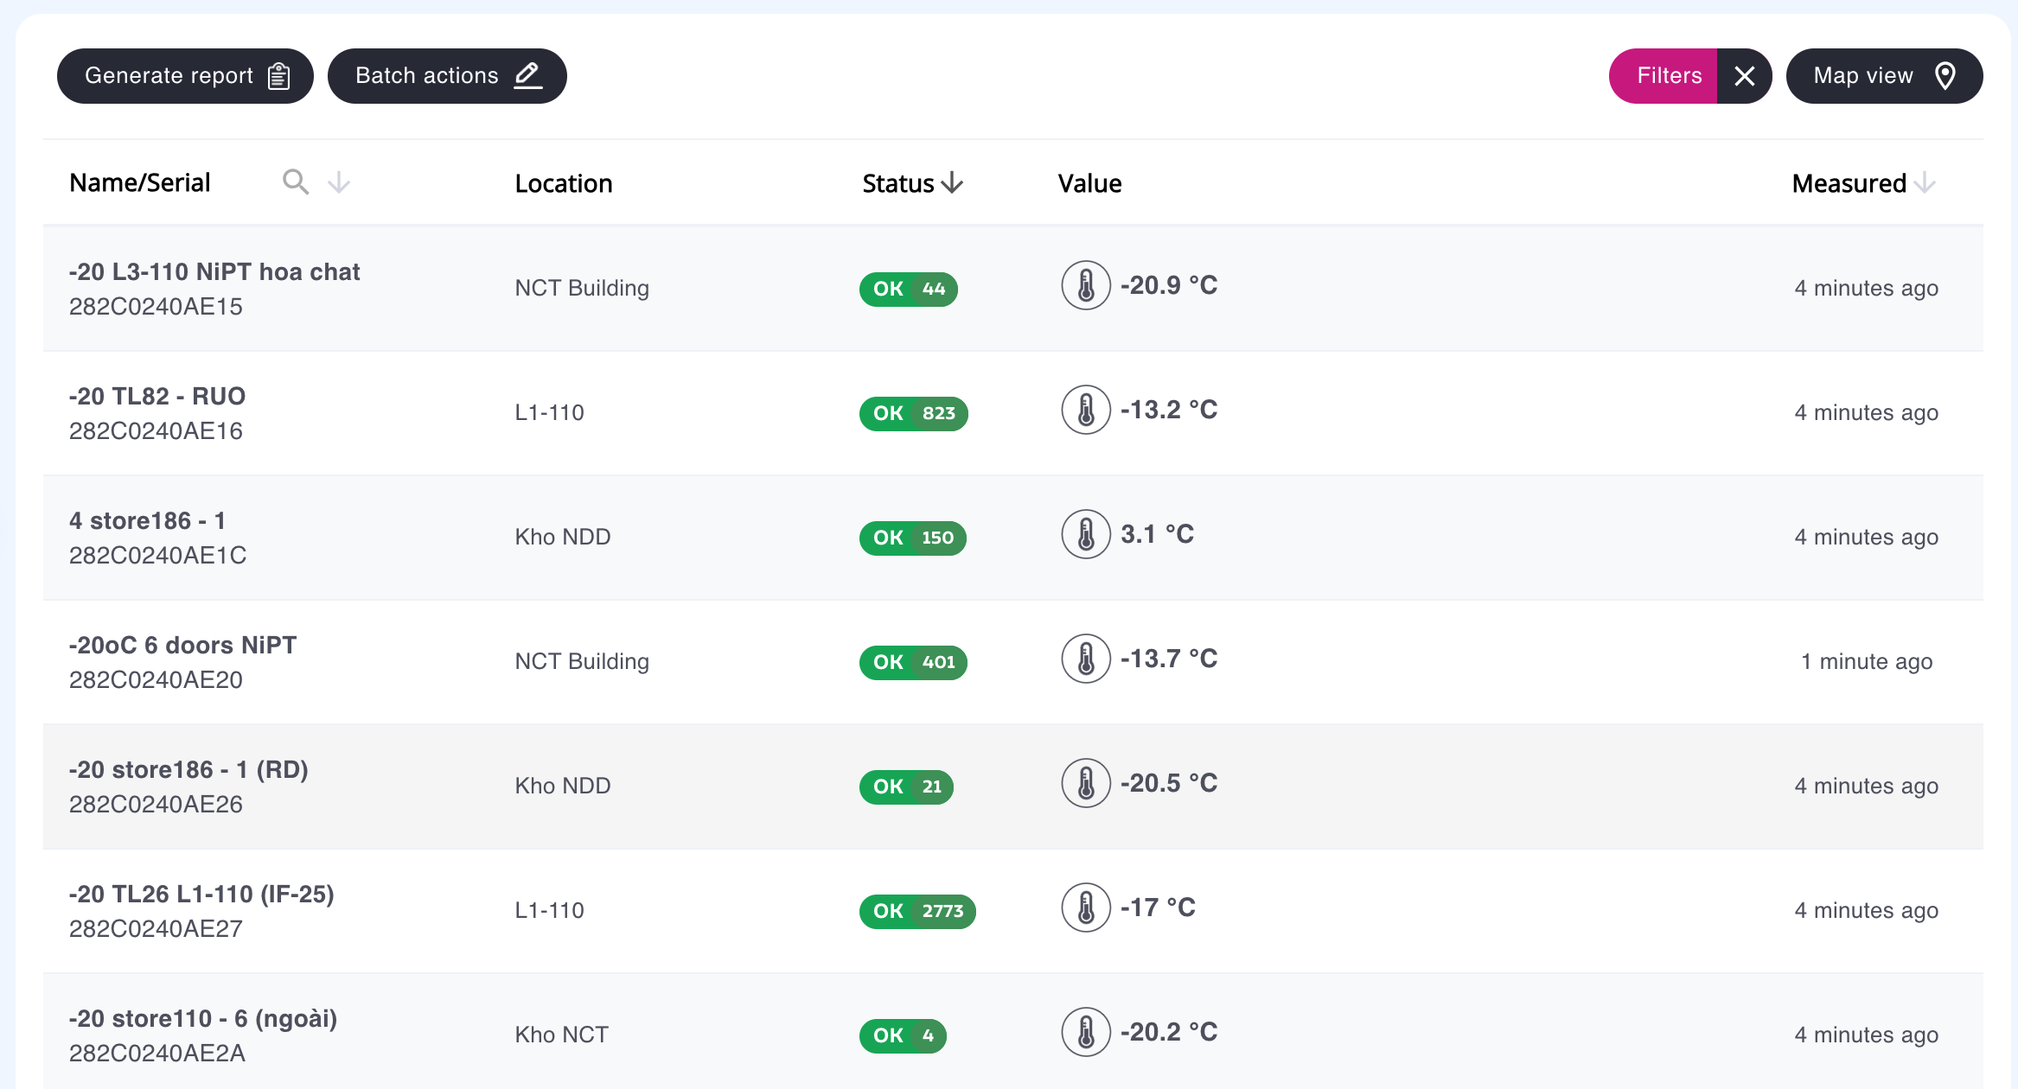Image resolution: width=2018 pixels, height=1089 pixels.
Task: Open sensor -20 TL26 L1-110 (IF-25)
Action: pyautogui.click(x=201, y=894)
